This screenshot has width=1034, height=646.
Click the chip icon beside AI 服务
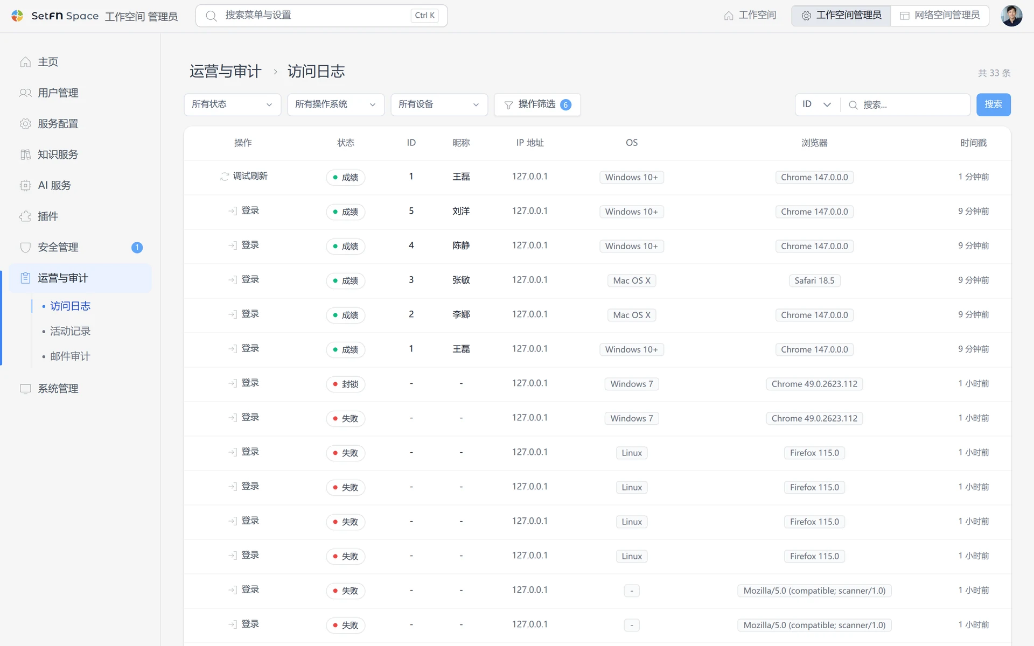25,185
